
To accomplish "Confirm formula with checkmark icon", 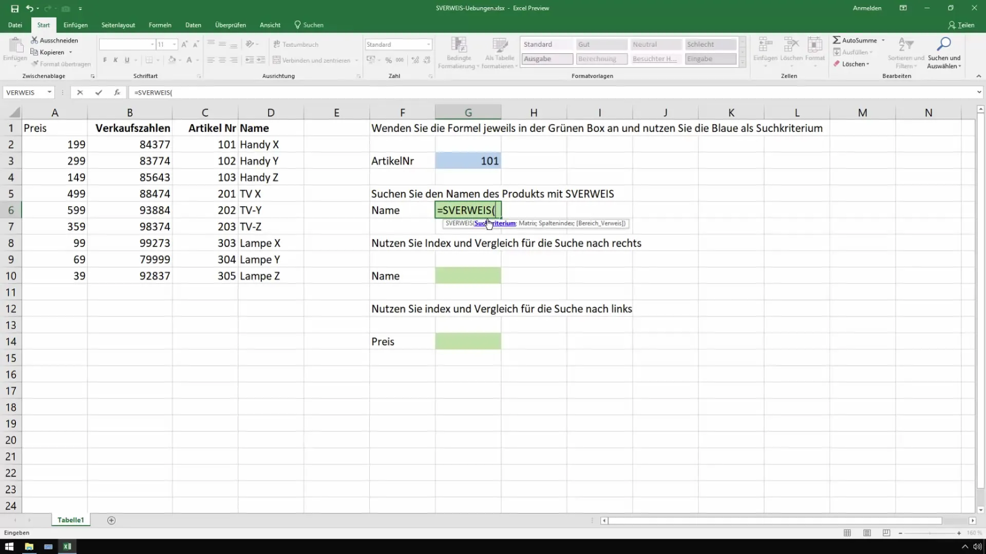I will pyautogui.click(x=99, y=92).
